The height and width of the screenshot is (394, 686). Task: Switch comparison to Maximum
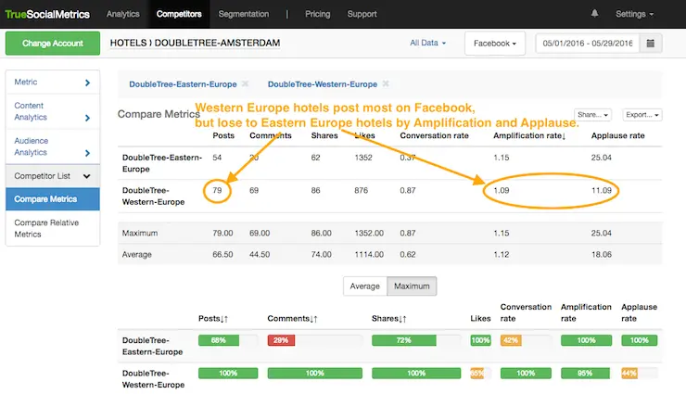(411, 286)
